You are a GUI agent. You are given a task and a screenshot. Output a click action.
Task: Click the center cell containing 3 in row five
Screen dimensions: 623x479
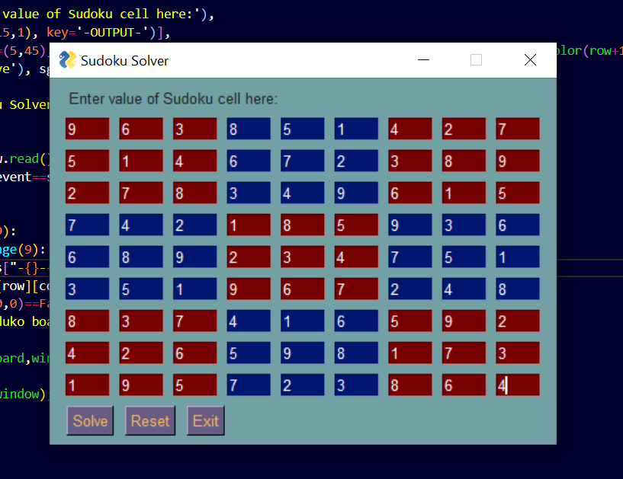[302, 257]
